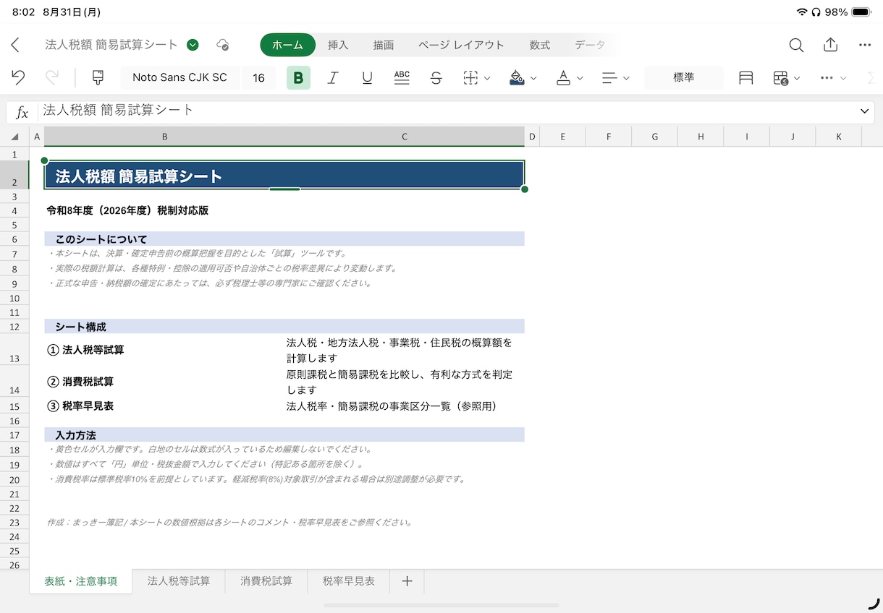
Task: Open the 挿入 ribbon tab
Action: (338, 45)
